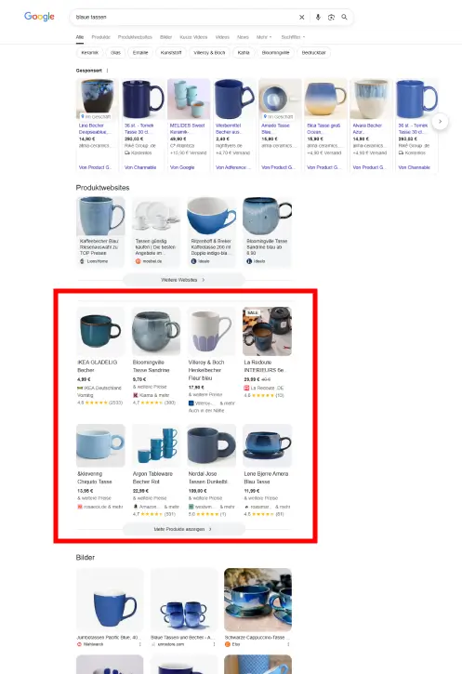Open the IKEA GLADELIG Becher product

pos(97,366)
